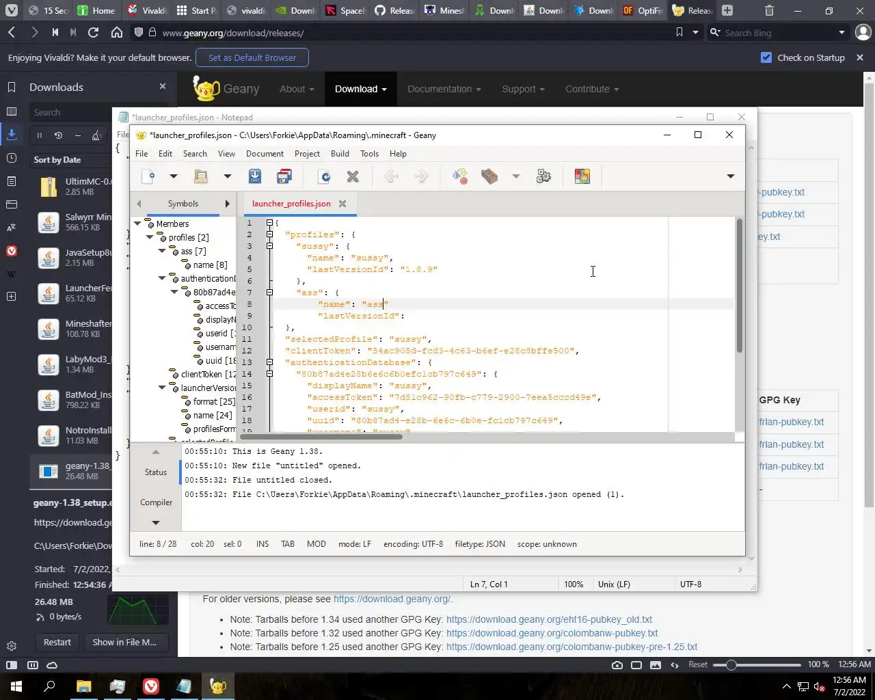The image size is (875, 700).
Task: Open the color chooser dialog icon
Action: 582,176
